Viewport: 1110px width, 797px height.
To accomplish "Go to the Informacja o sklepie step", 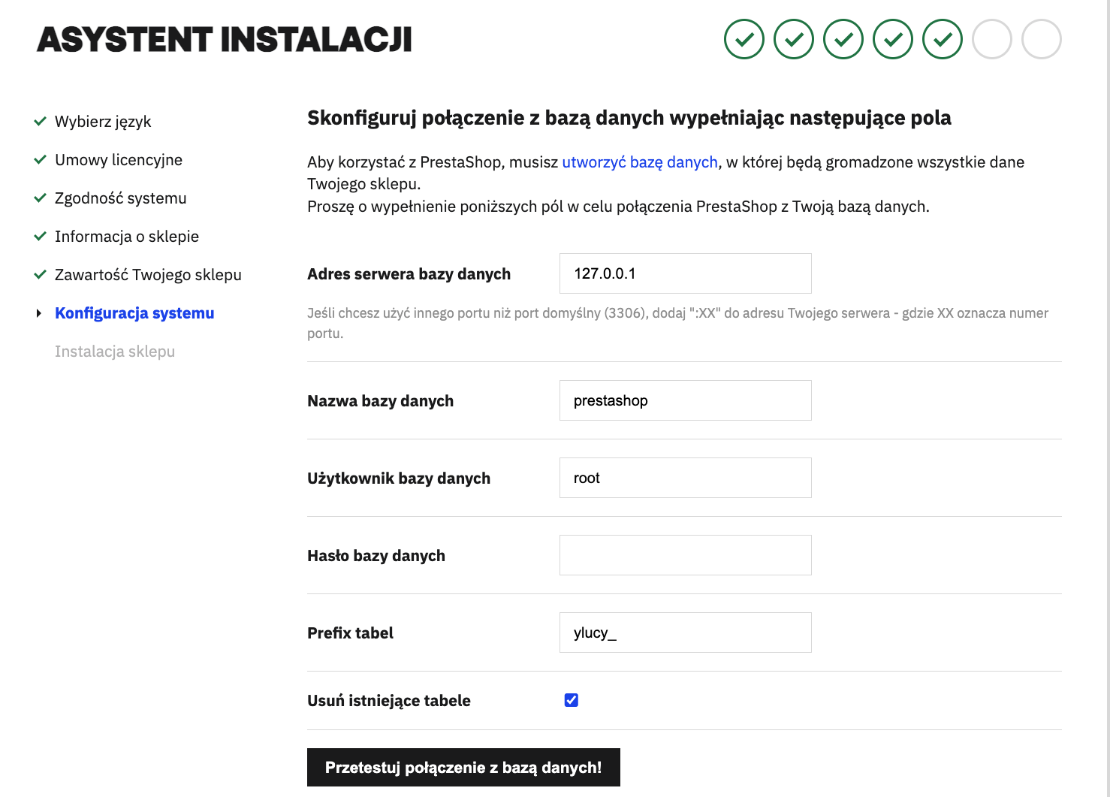I will point(127,237).
